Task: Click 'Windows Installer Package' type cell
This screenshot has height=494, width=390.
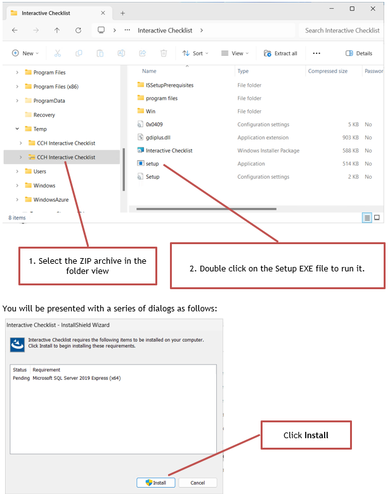Action: click(268, 150)
